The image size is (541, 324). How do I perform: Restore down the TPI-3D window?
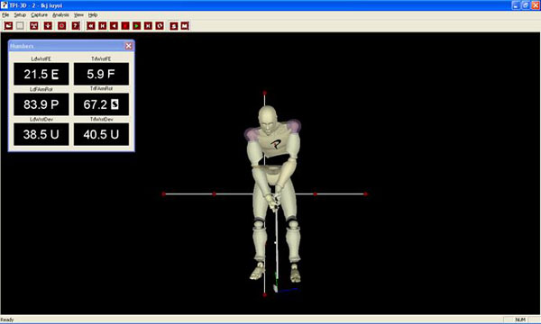click(x=525, y=5)
